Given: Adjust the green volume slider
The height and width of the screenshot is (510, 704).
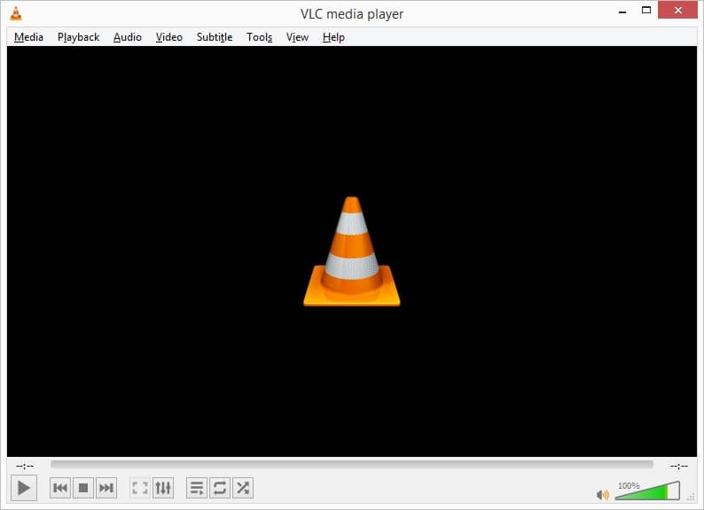Looking at the screenshot, I should click(x=647, y=491).
